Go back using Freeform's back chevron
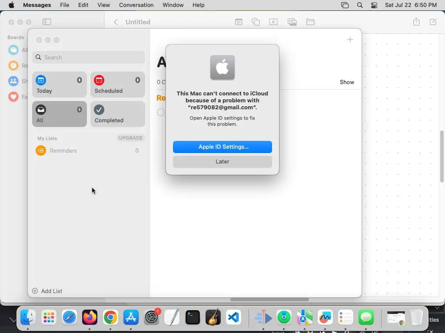The height and width of the screenshot is (333, 445). pos(116,22)
